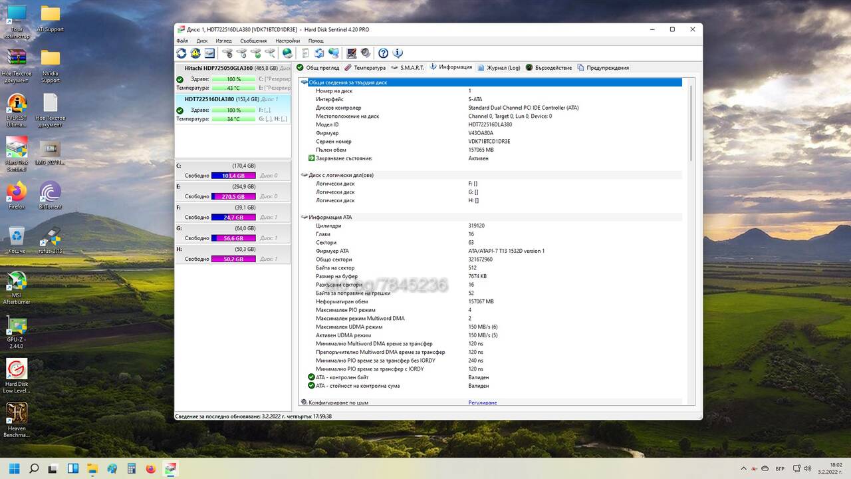Click the Firefox icon in the taskbar
851x479 pixels.
coord(150,468)
